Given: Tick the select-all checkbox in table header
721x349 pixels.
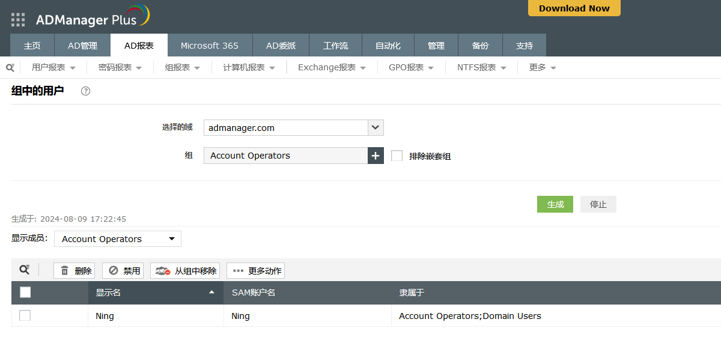Looking at the screenshot, I should [x=25, y=293].
